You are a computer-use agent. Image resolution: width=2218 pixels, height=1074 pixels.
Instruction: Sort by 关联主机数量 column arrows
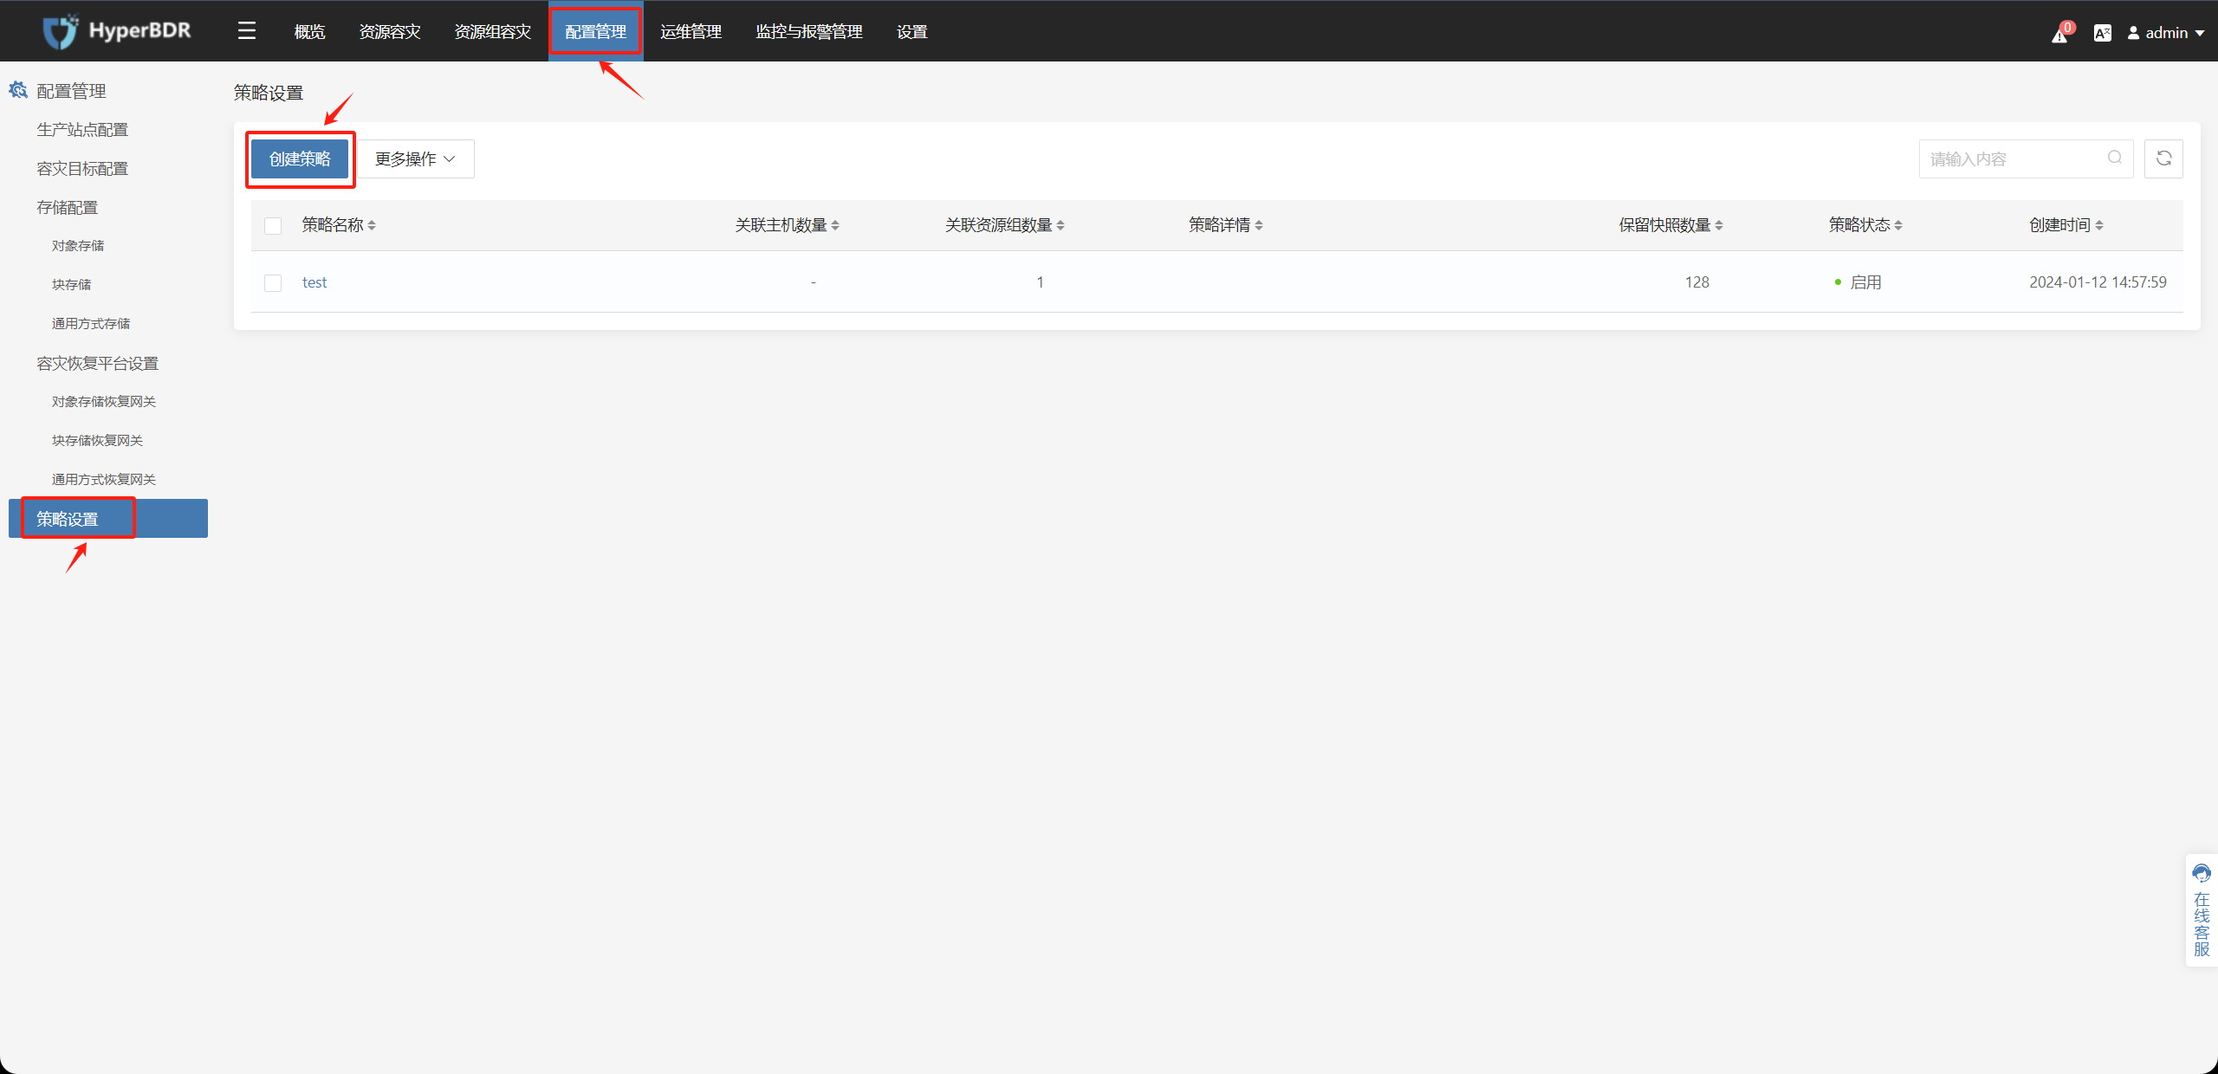[x=835, y=225]
